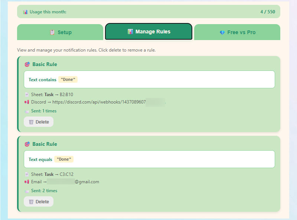Image resolution: width=297 pixels, height=220 pixels.
Task: Delete the Text equals "Done" rule
Action: (x=39, y=201)
